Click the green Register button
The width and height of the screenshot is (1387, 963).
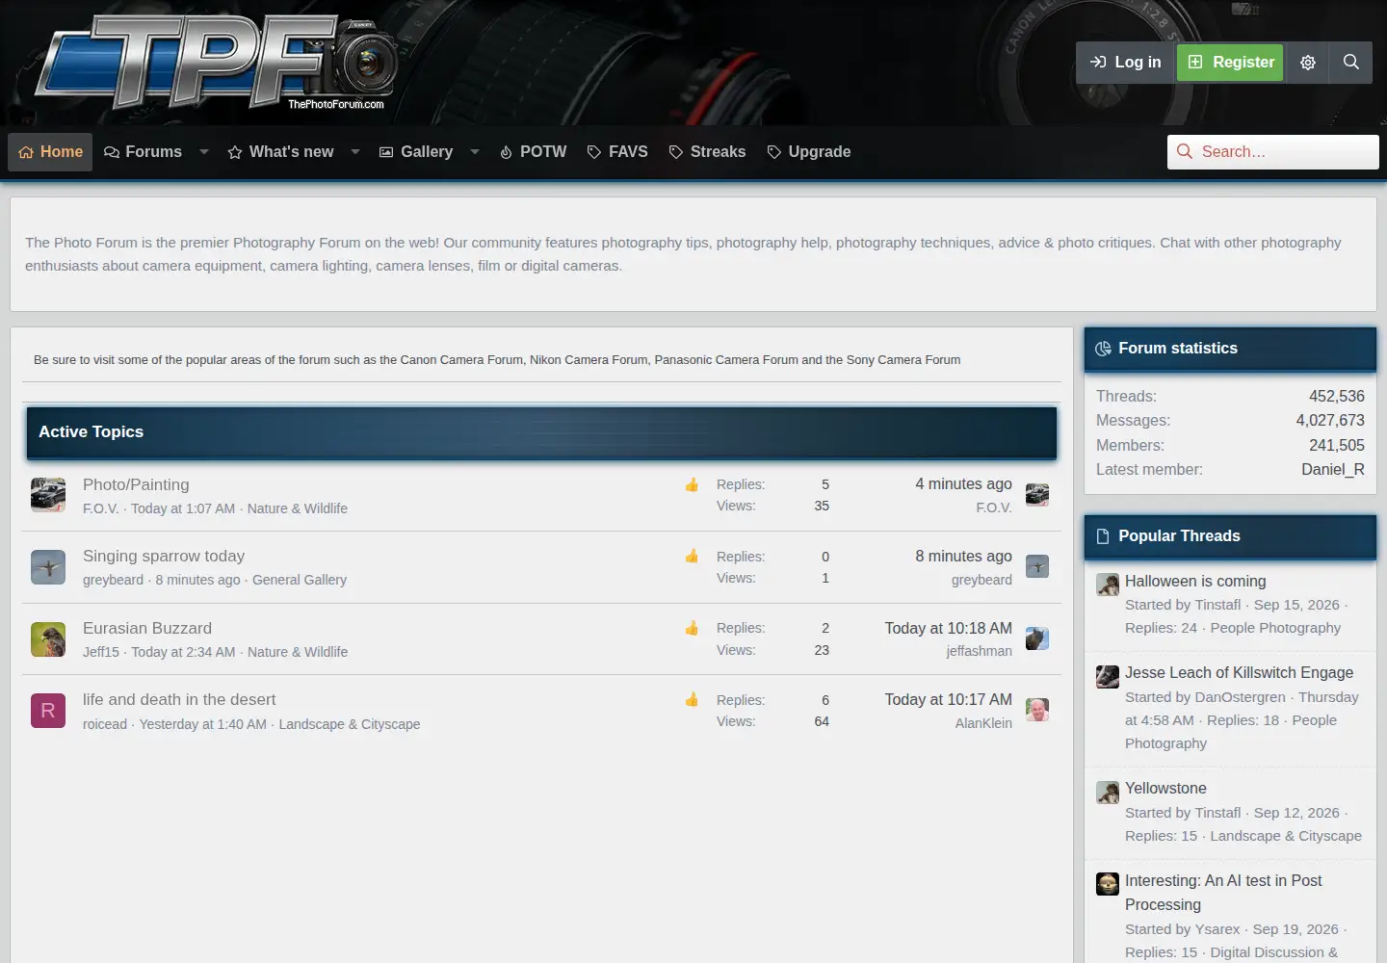(1230, 63)
